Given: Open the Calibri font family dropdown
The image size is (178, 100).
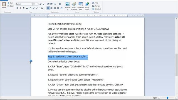Looking at the screenshot, I should (x=31, y=4).
